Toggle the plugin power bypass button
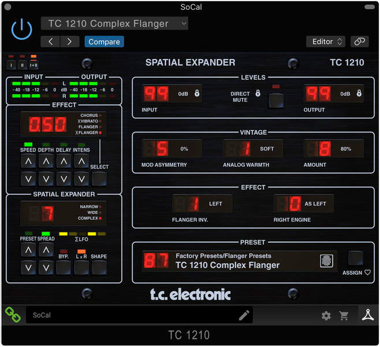Image resolution: width=380 pixels, height=347 pixels. point(22,28)
